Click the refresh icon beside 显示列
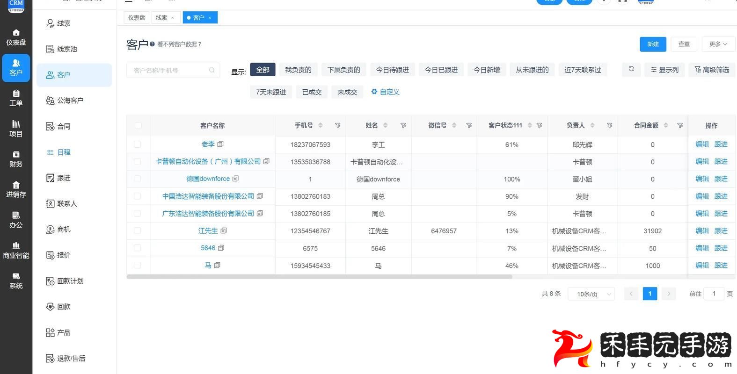The height and width of the screenshot is (374, 737). point(631,69)
